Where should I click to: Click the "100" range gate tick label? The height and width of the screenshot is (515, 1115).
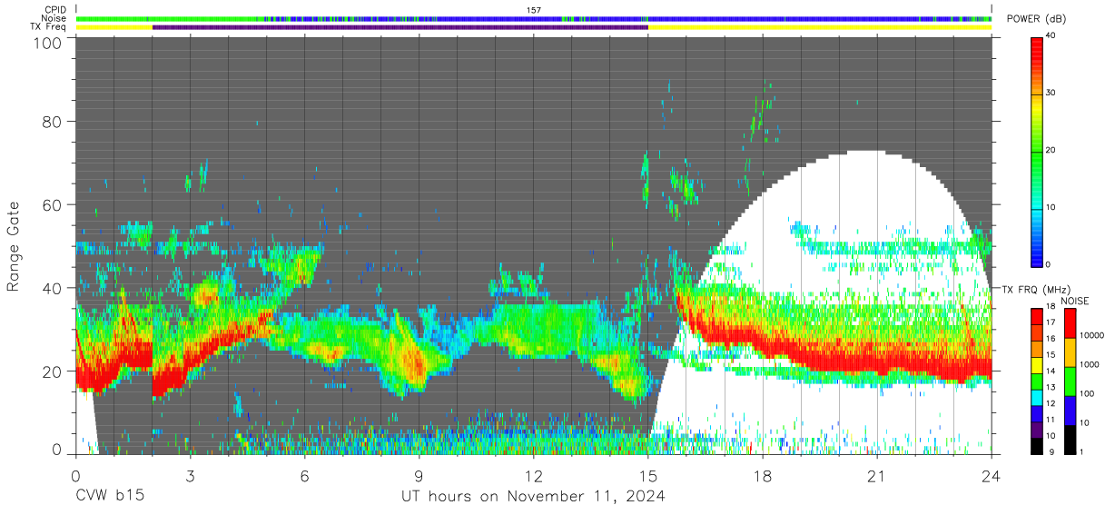click(x=46, y=43)
